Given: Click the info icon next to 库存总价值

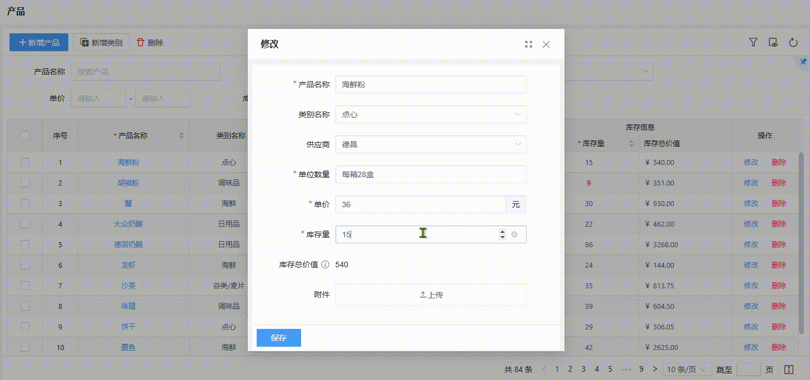Looking at the screenshot, I should coord(326,265).
